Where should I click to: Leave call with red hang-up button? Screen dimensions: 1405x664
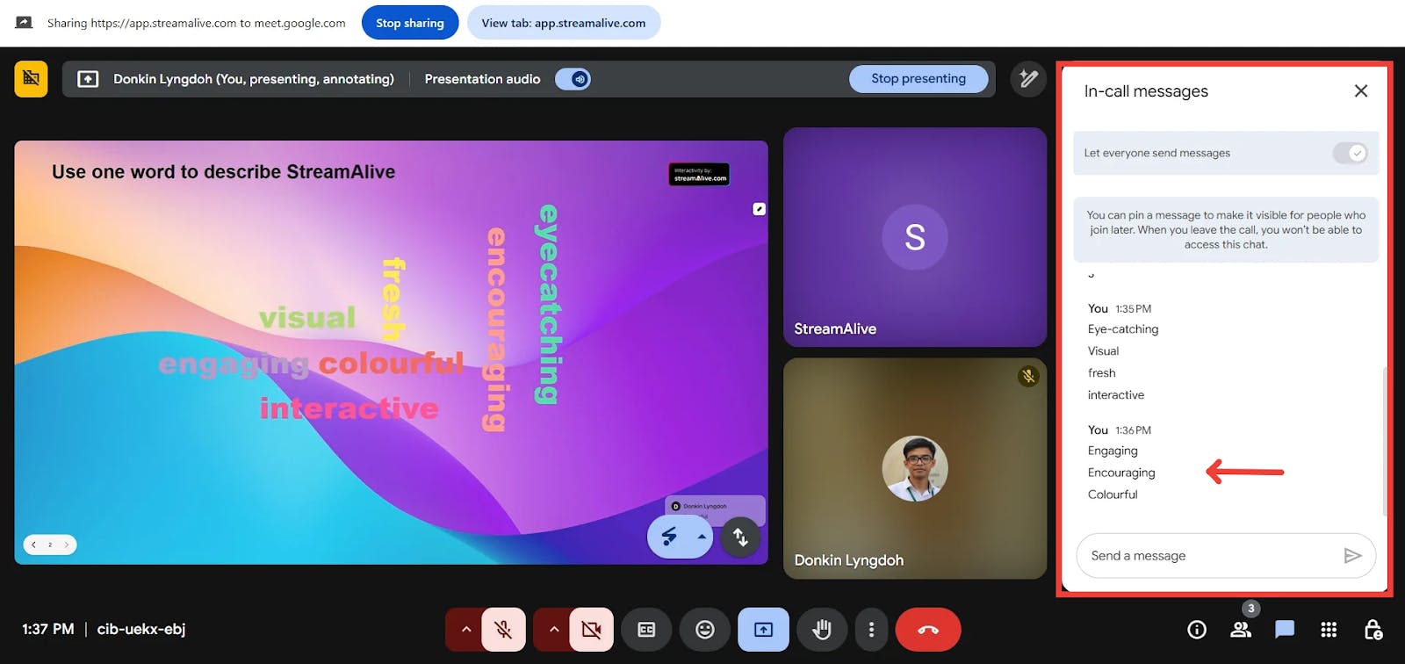coord(928,630)
